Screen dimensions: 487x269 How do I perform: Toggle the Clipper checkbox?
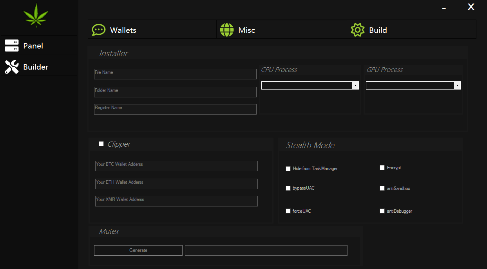coord(101,144)
